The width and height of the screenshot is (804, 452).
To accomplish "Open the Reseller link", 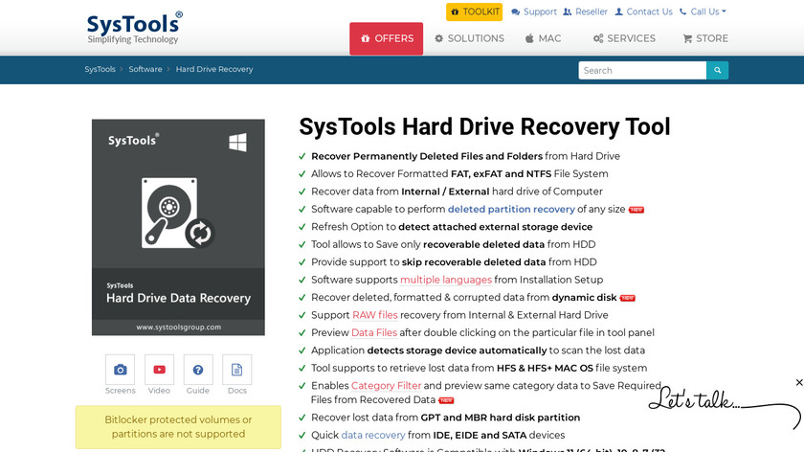I will point(585,11).
